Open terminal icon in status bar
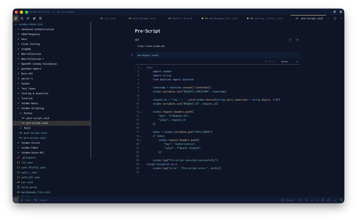Viewport: 357px width, 220px height. tap(335, 200)
